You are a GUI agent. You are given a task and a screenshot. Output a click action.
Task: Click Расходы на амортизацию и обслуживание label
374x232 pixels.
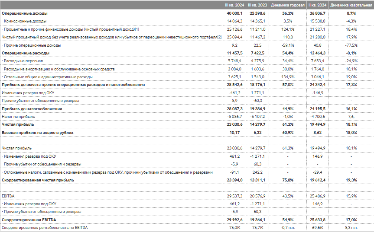[x=58, y=69]
